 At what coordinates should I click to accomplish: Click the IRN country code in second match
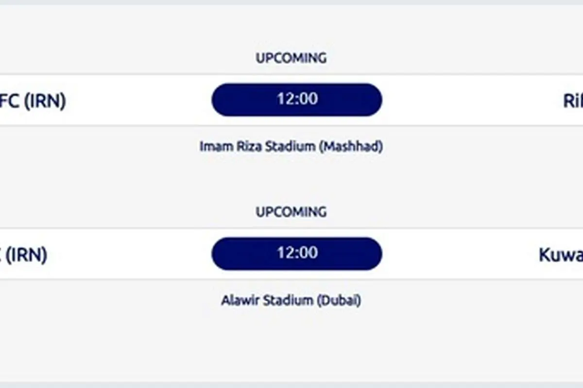click(x=27, y=255)
